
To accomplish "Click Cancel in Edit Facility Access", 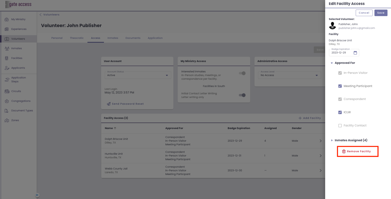I will point(364,13).
